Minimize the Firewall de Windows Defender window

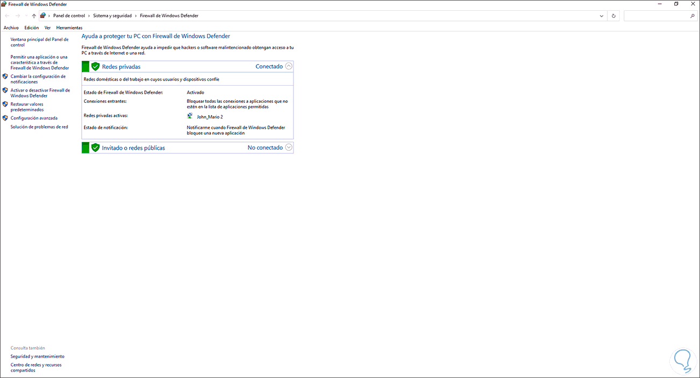click(x=660, y=4)
